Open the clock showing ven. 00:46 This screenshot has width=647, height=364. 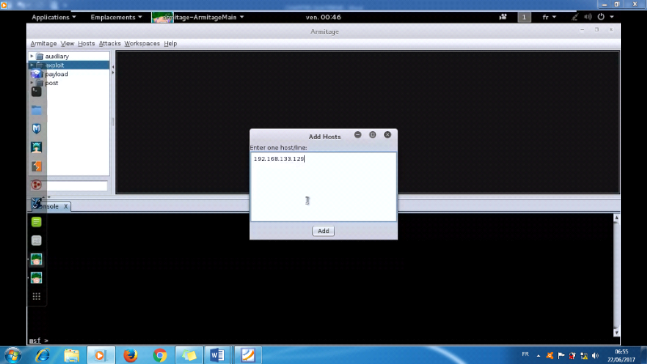point(323,17)
